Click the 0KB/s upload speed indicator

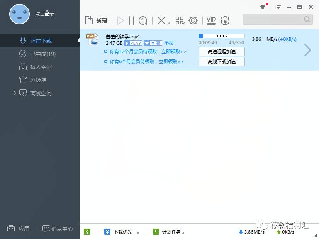pos(285,232)
